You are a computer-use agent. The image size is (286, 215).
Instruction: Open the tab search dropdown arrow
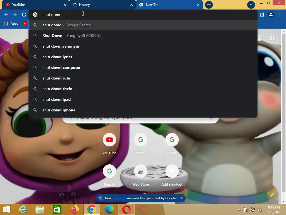tap(251, 5)
